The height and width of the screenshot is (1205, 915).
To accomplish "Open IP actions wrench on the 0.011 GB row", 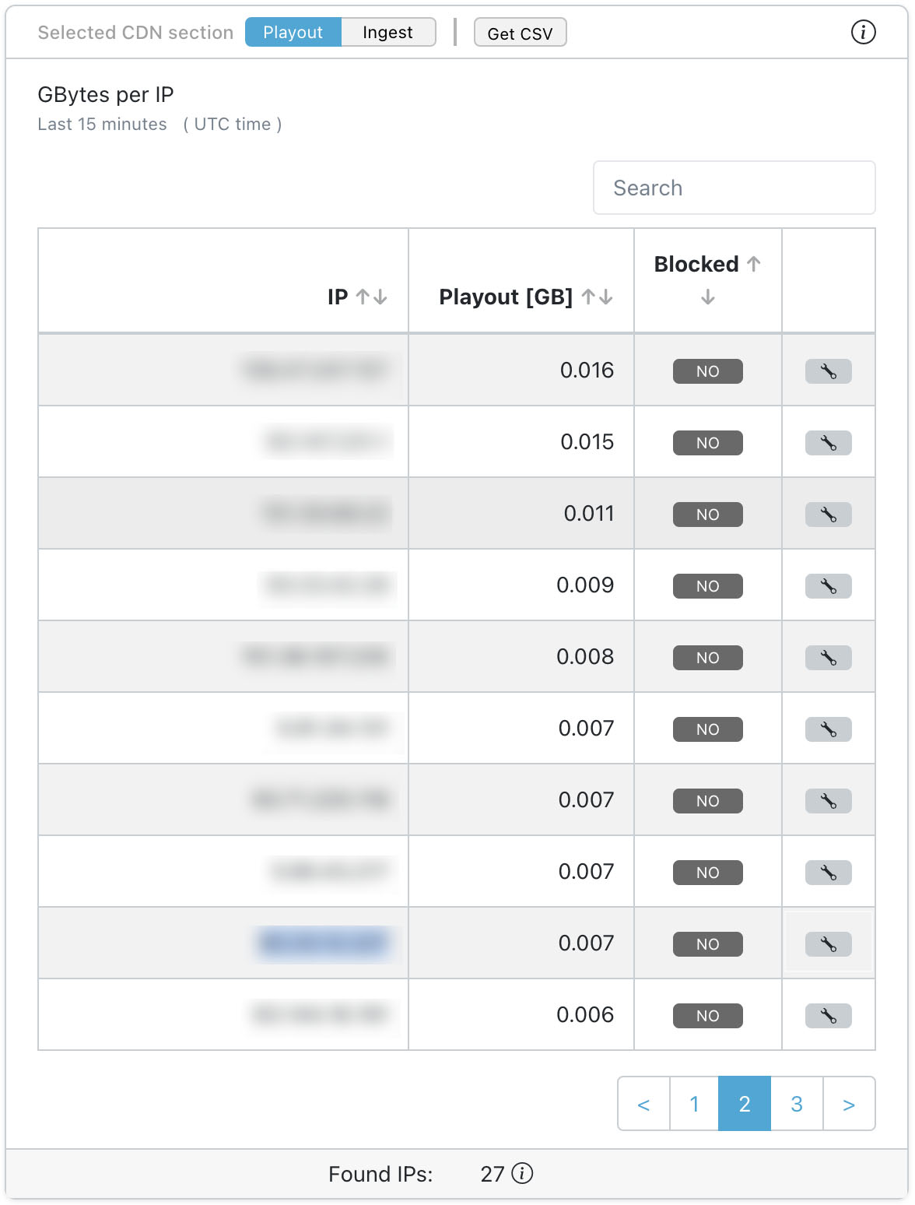I will (x=828, y=515).
